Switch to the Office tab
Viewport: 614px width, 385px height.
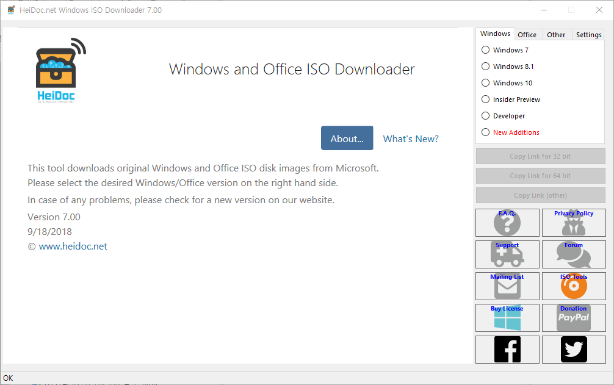pyautogui.click(x=527, y=35)
